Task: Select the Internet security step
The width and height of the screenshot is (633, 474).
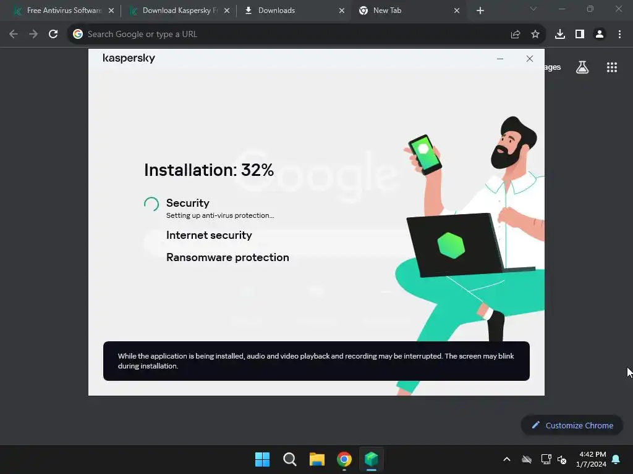Action: click(209, 235)
